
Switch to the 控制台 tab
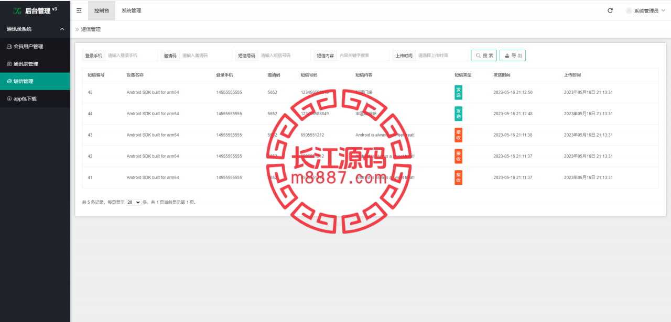pyautogui.click(x=102, y=10)
